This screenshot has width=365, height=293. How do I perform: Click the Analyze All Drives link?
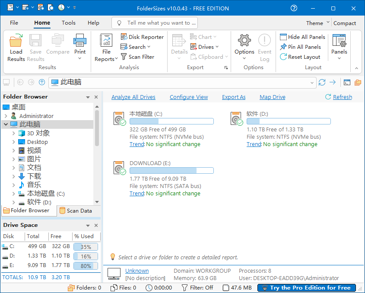(133, 97)
